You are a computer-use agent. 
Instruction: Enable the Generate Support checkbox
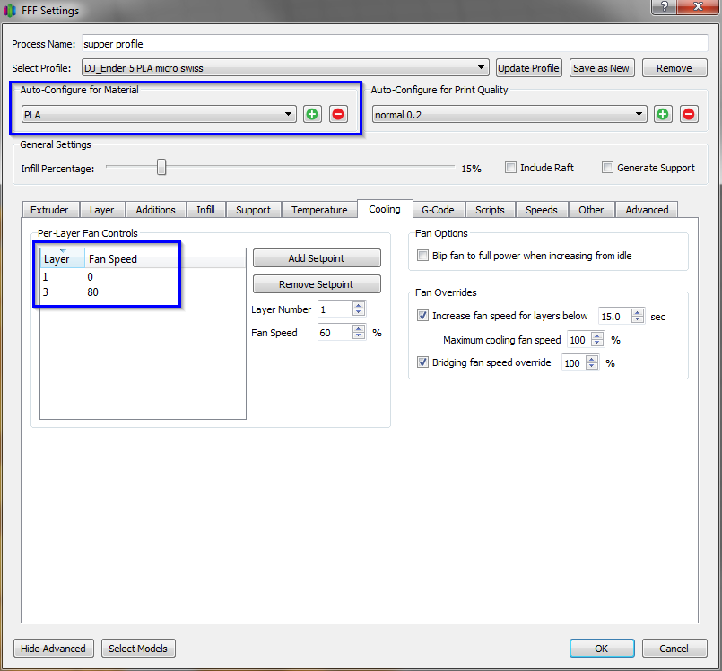pos(607,167)
